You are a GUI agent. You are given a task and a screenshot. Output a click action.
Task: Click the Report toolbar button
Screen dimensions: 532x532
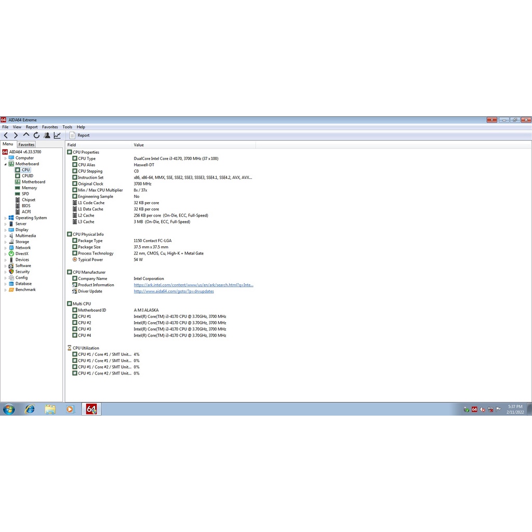(79, 135)
